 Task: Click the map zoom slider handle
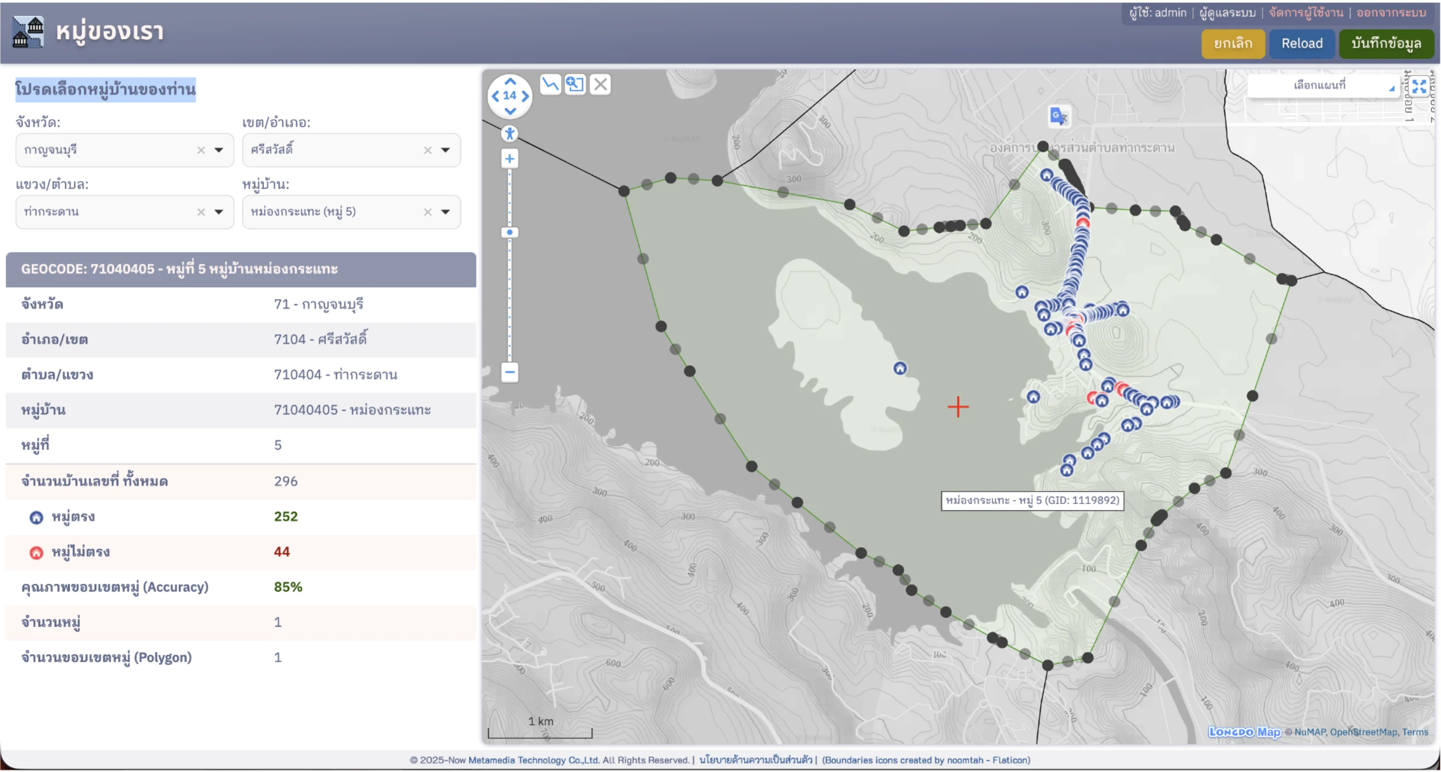(509, 232)
